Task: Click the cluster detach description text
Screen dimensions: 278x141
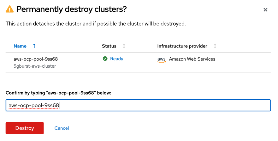Action: pos(96,24)
